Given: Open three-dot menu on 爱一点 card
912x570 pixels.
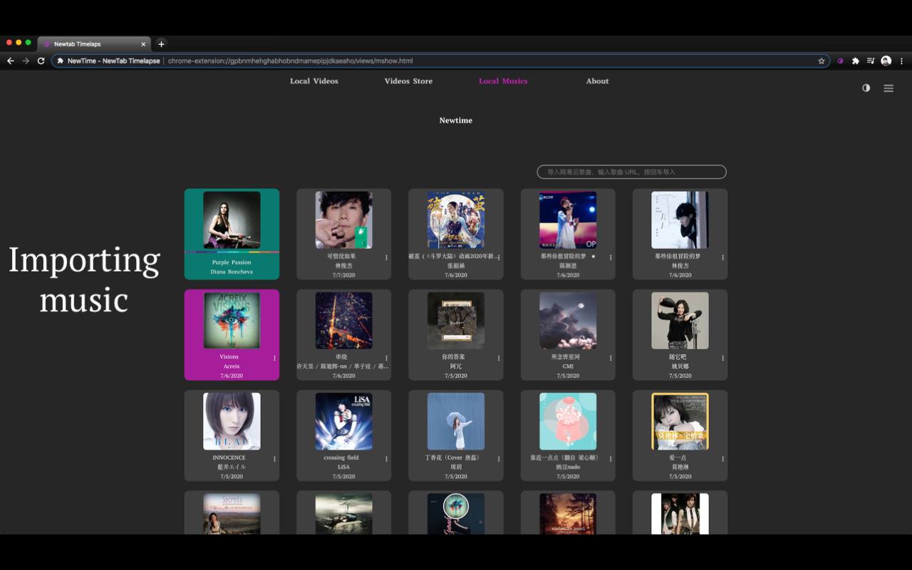Looking at the screenshot, I should click(722, 459).
